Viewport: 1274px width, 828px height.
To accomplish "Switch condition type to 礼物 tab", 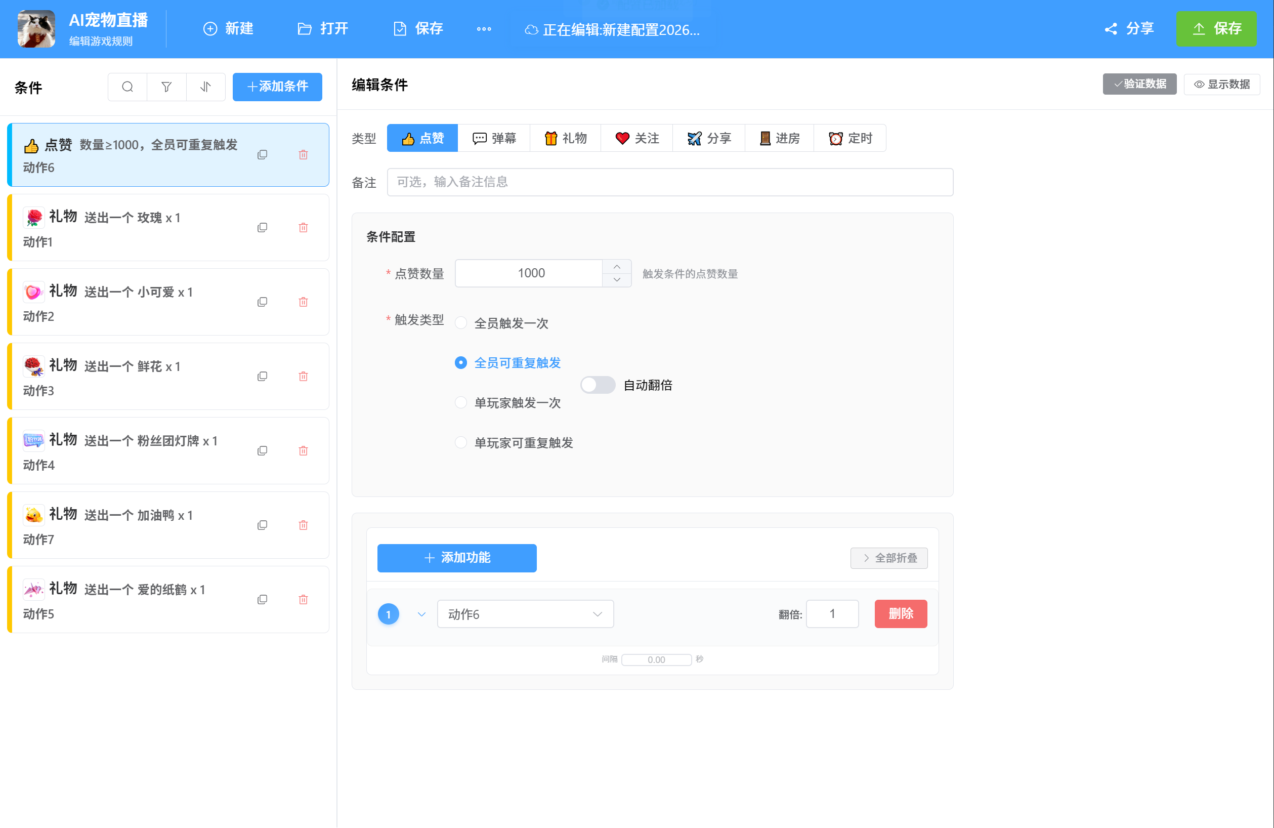I will pos(565,138).
